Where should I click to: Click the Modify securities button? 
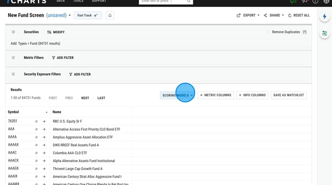tap(56, 32)
